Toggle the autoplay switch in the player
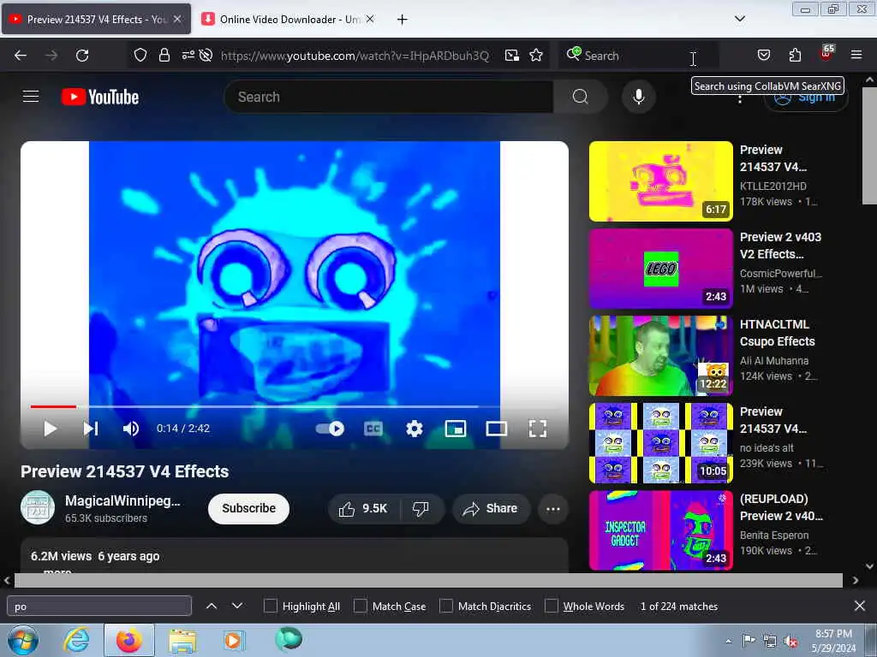Screen dimensions: 877x657 coord(330,429)
